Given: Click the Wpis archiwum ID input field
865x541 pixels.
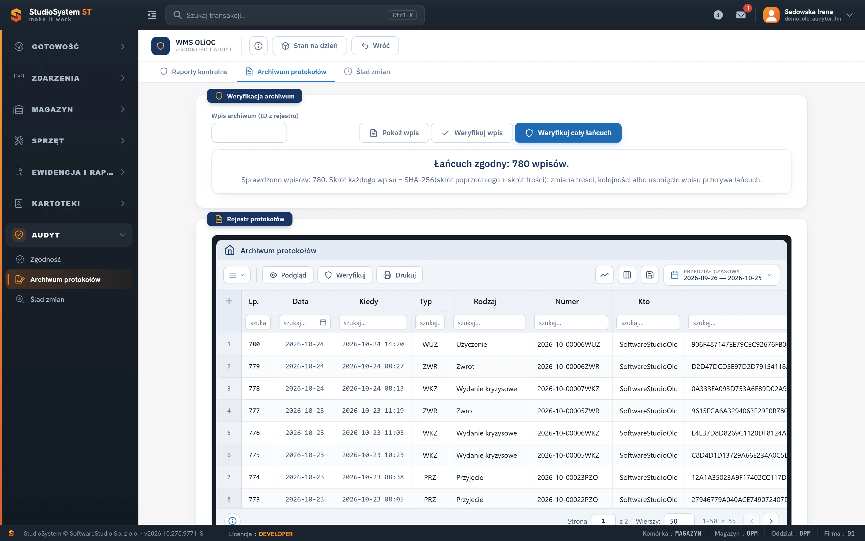Looking at the screenshot, I should point(249,133).
